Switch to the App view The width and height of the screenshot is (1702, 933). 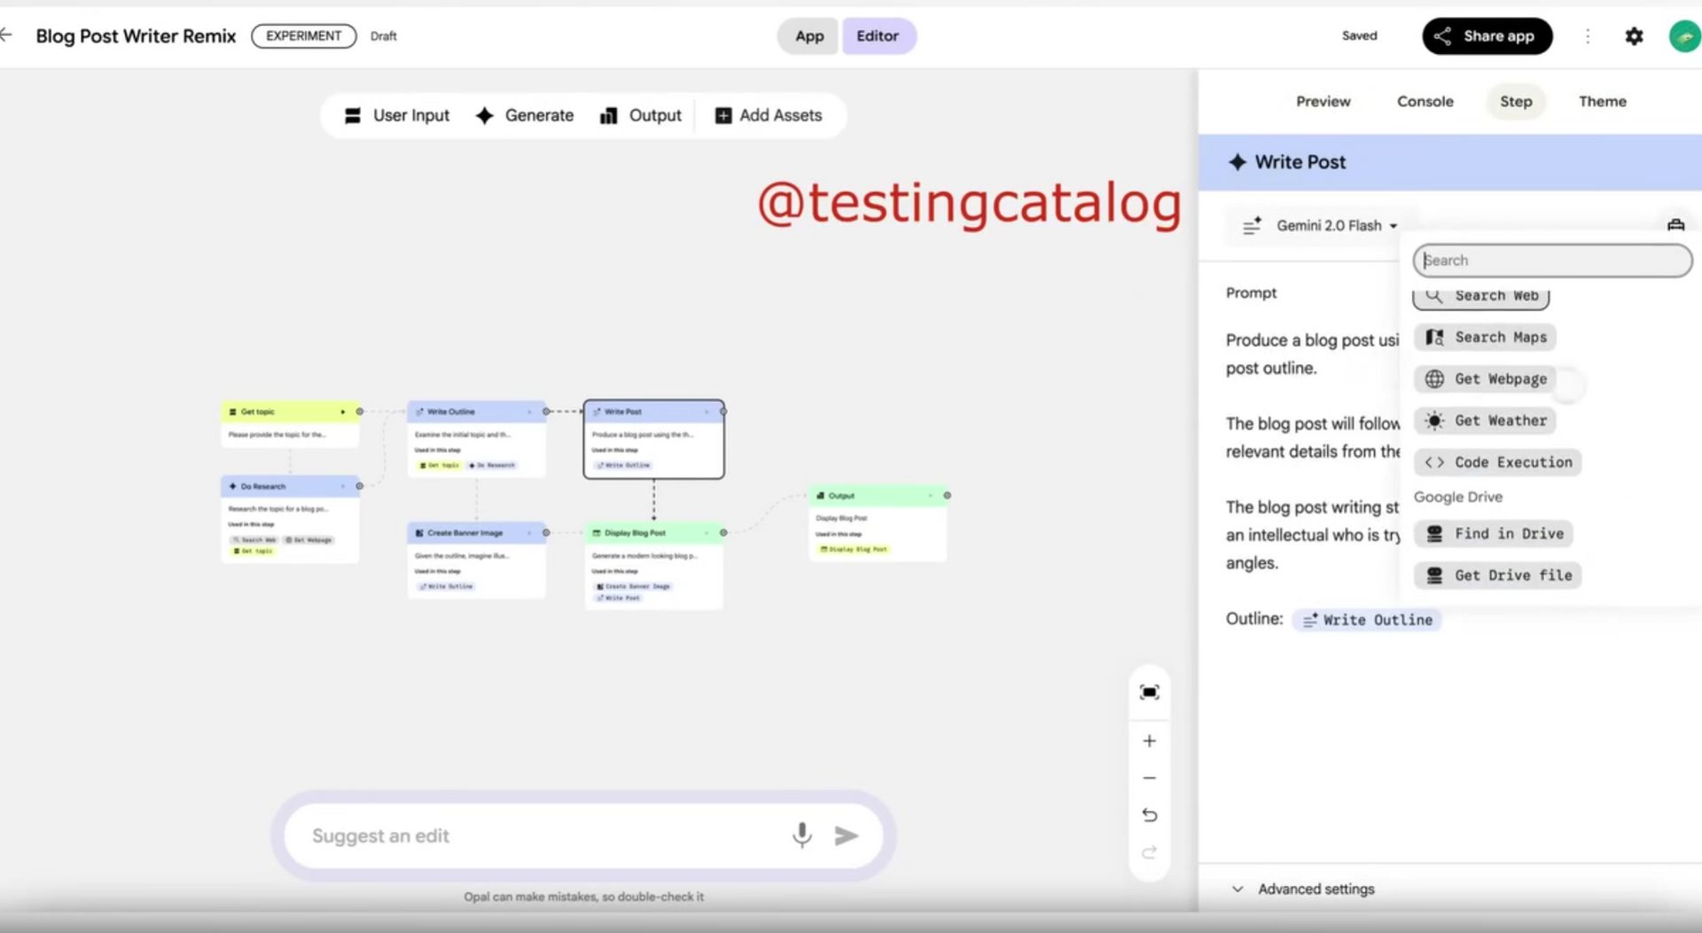coord(809,36)
